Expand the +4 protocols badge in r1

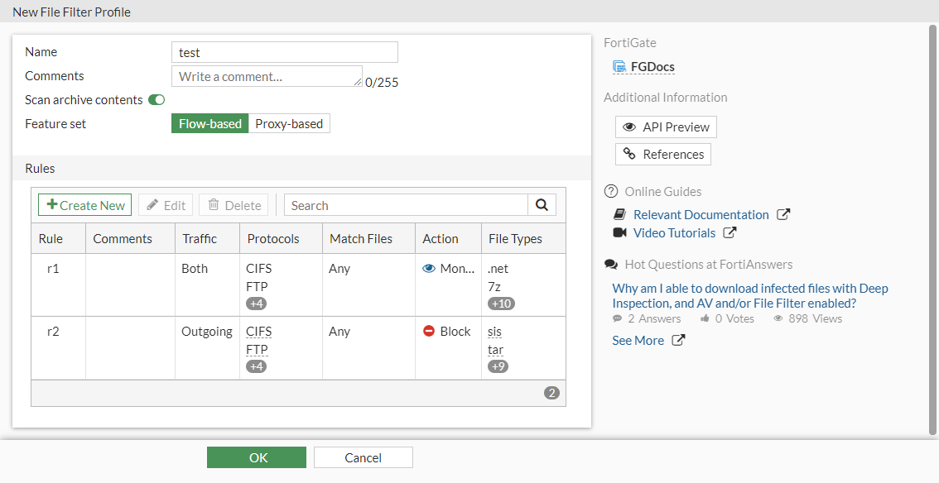(x=257, y=304)
